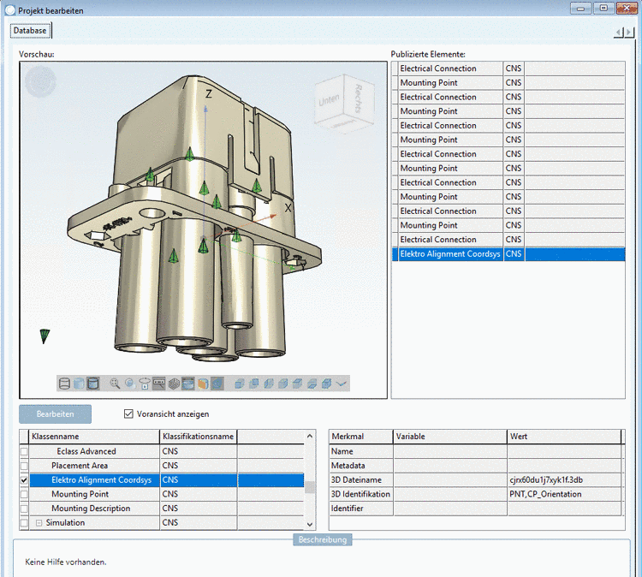Select the last standard view cube icon
Screen dimensions: 642x577
(326, 384)
